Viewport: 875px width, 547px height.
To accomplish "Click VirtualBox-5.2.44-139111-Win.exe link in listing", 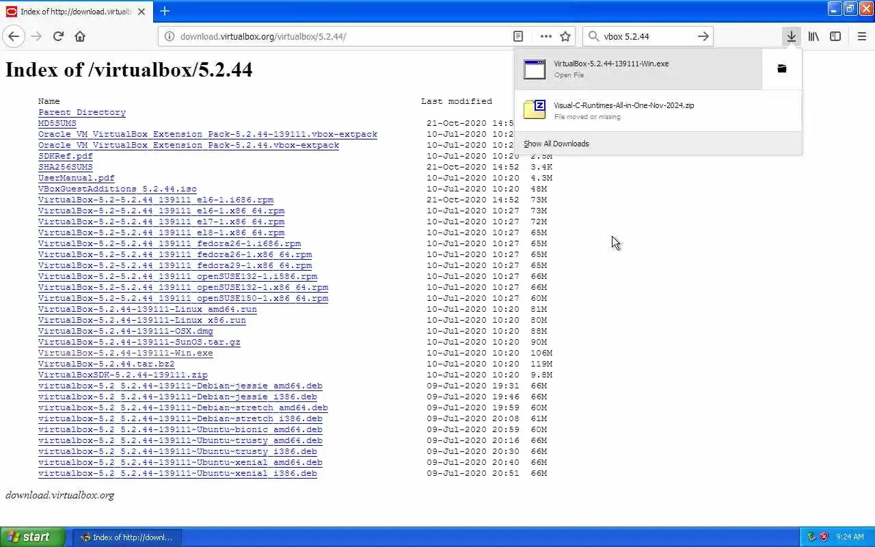I will pos(126,353).
